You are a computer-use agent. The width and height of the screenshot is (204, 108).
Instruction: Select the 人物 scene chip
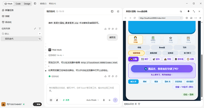tap(133, 59)
